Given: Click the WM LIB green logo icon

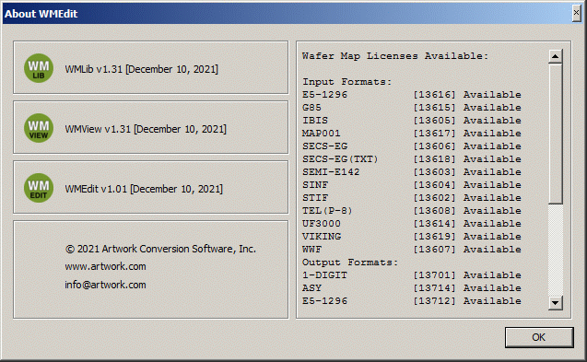Looking at the screenshot, I should [39, 68].
